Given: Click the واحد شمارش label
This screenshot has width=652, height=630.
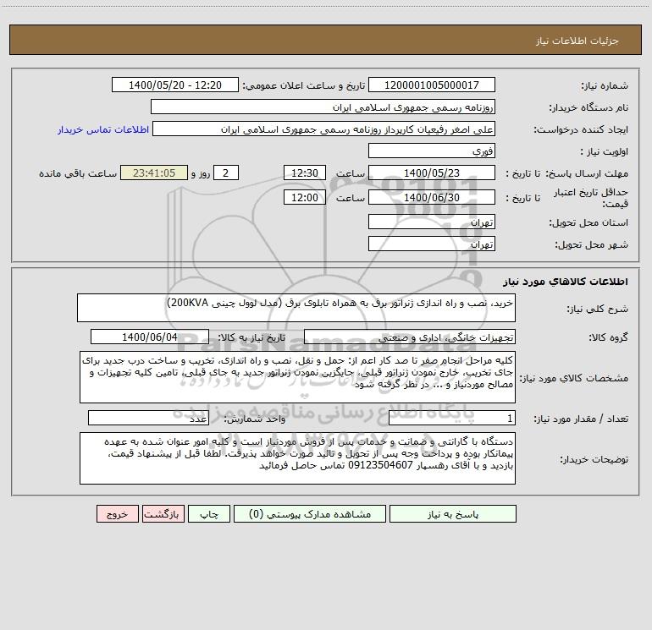Looking at the screenshot, I should pyautogui.click(x=255, y=419).
